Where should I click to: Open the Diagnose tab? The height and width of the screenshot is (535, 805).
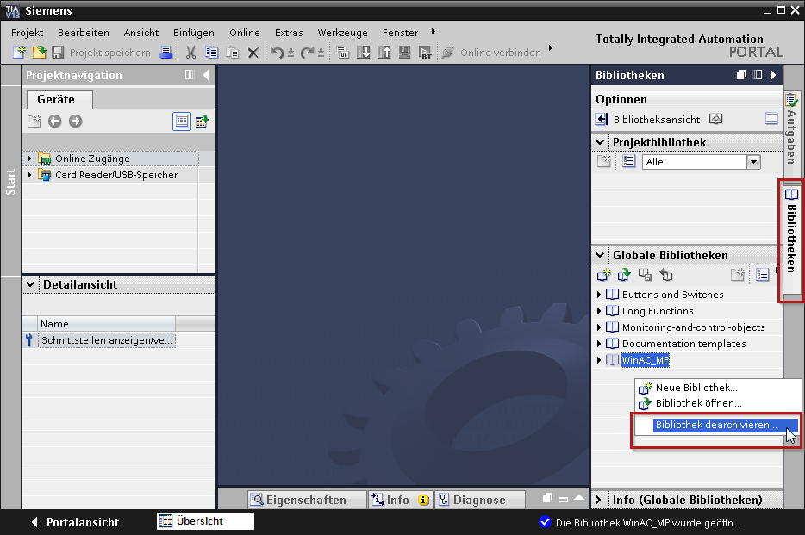(479, 500)
